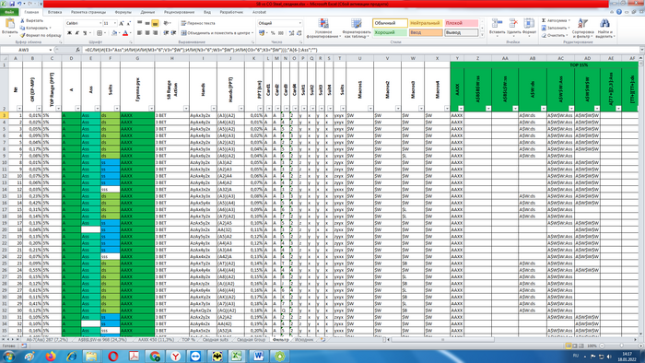This screenshot has height=363, width=645.
Task: Apply the Хороший cell style
Action: tap(390, 32)
